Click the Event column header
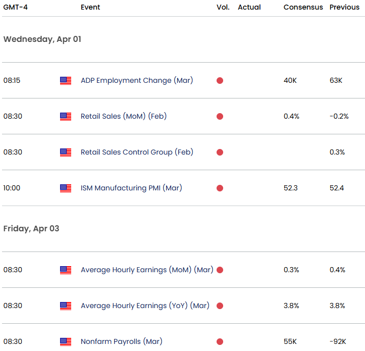The image size is (365, 351). [x=90, y=7]
